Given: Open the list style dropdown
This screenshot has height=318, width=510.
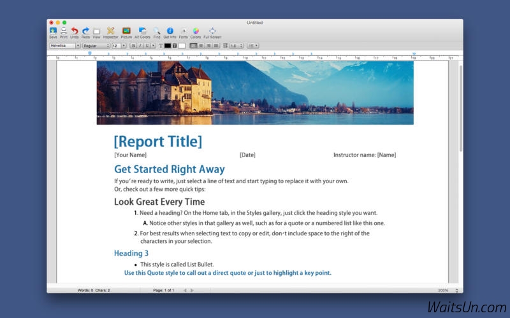Looking at the screenshot, I should [252, 46].
